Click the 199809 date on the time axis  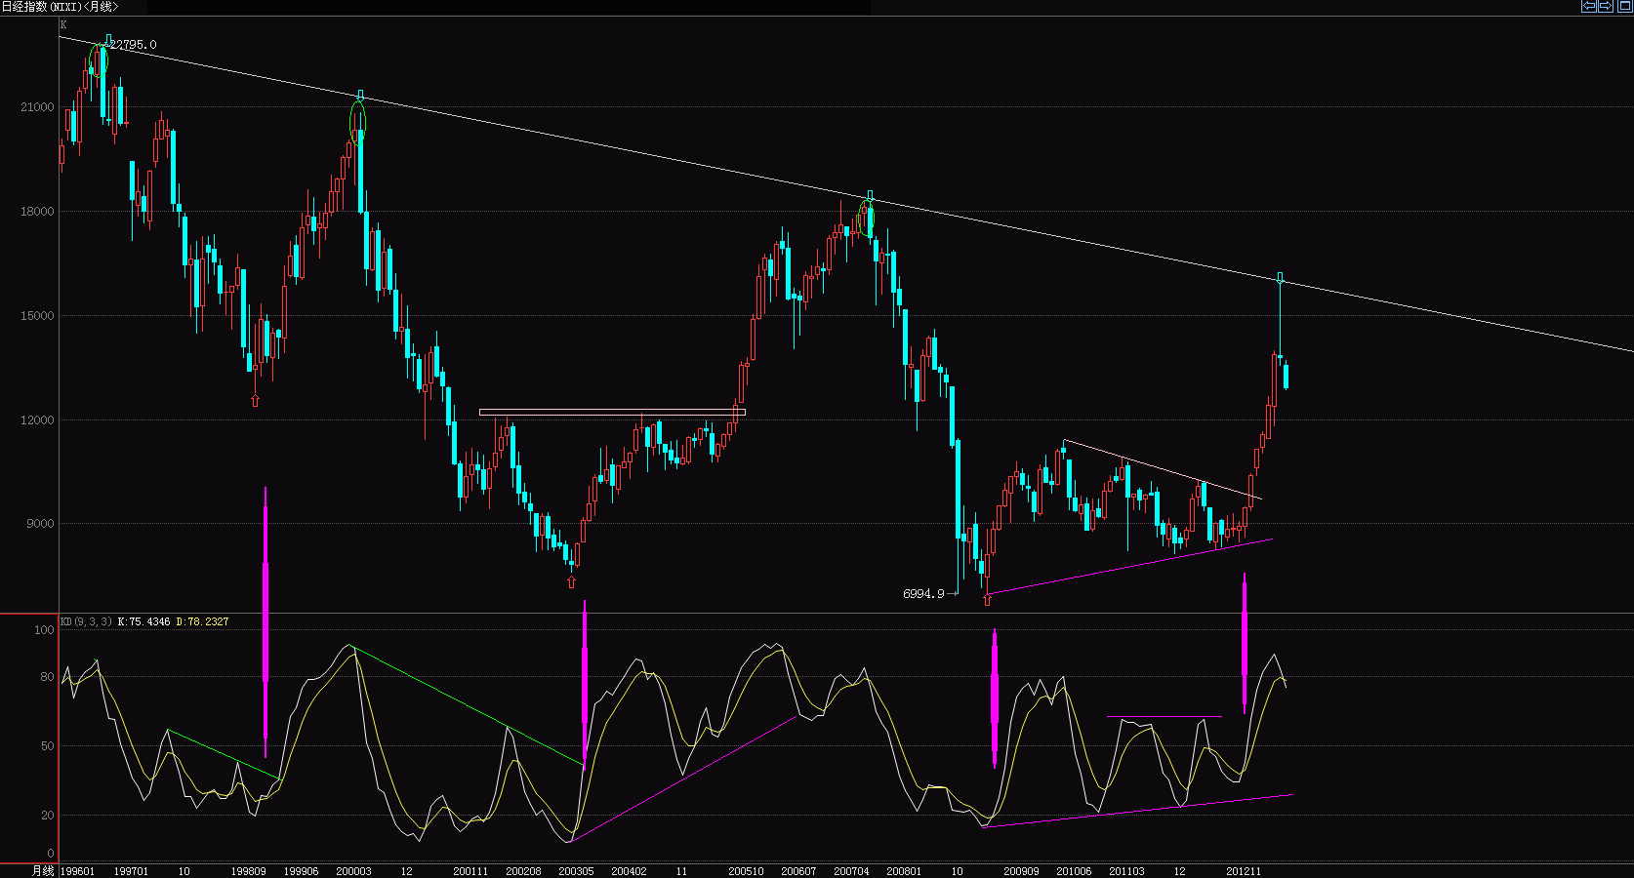pyautogui.click(x=249, y=871)
